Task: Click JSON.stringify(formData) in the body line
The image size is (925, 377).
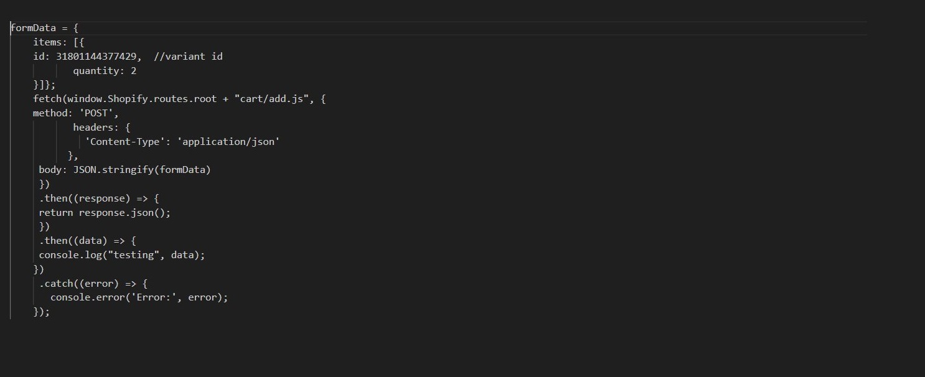Action: [x=142, y=170]
